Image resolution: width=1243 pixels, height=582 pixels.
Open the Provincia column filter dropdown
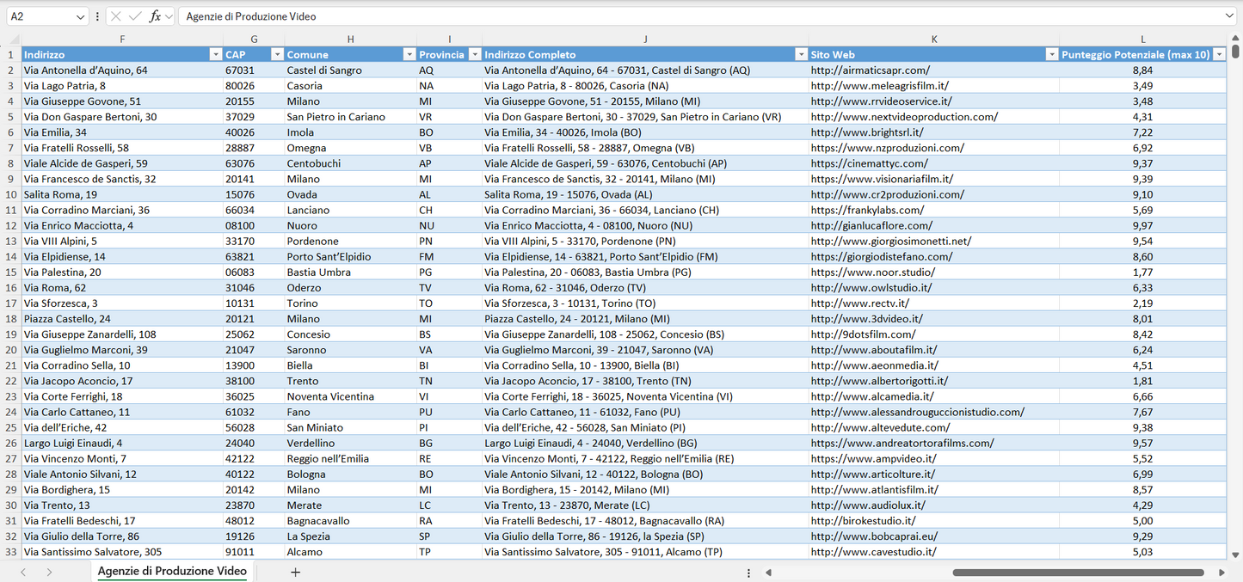[473, 54]
